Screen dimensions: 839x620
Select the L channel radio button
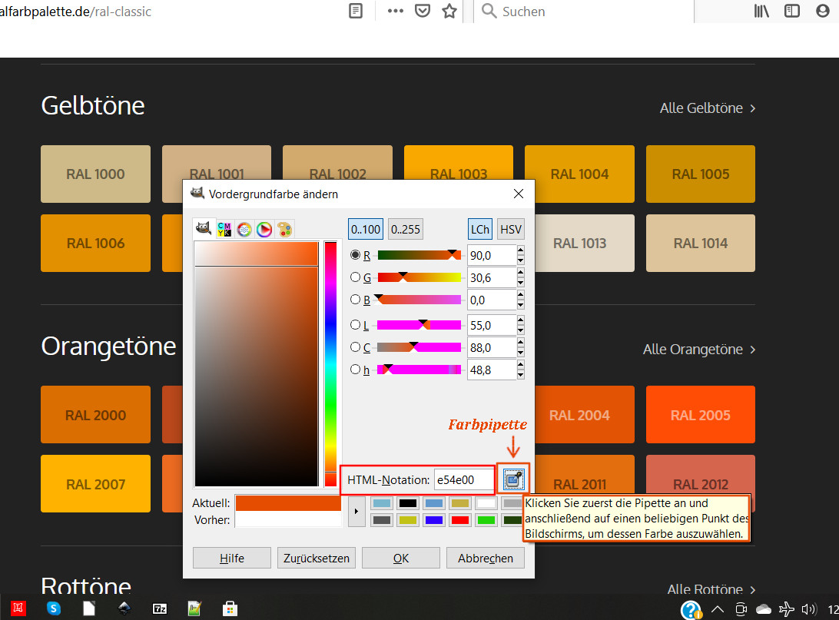(355, 325)
